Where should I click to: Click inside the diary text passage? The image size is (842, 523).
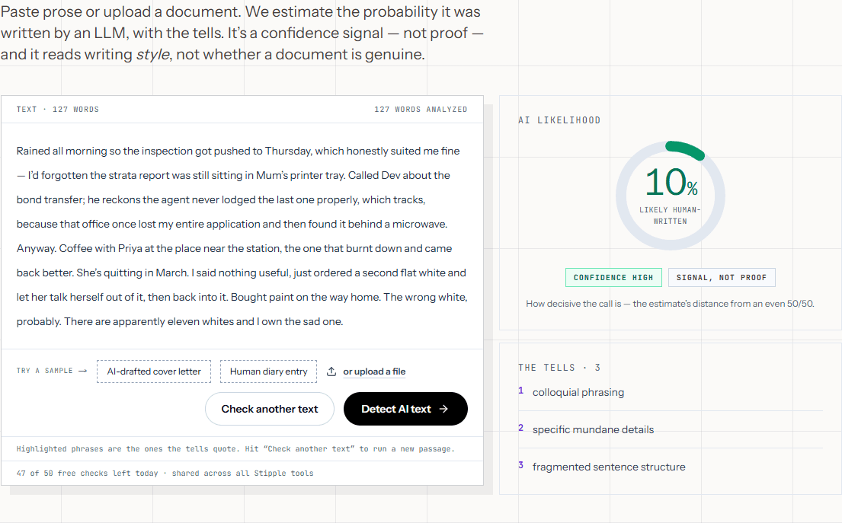click(x=242, y=236)
